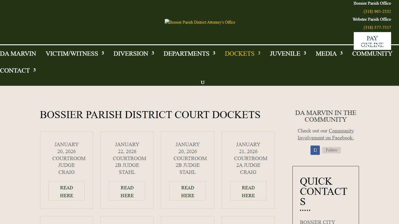
Task: Open READ HERE for January 22 Judge Stahl docket
Action: coord(127,191)
